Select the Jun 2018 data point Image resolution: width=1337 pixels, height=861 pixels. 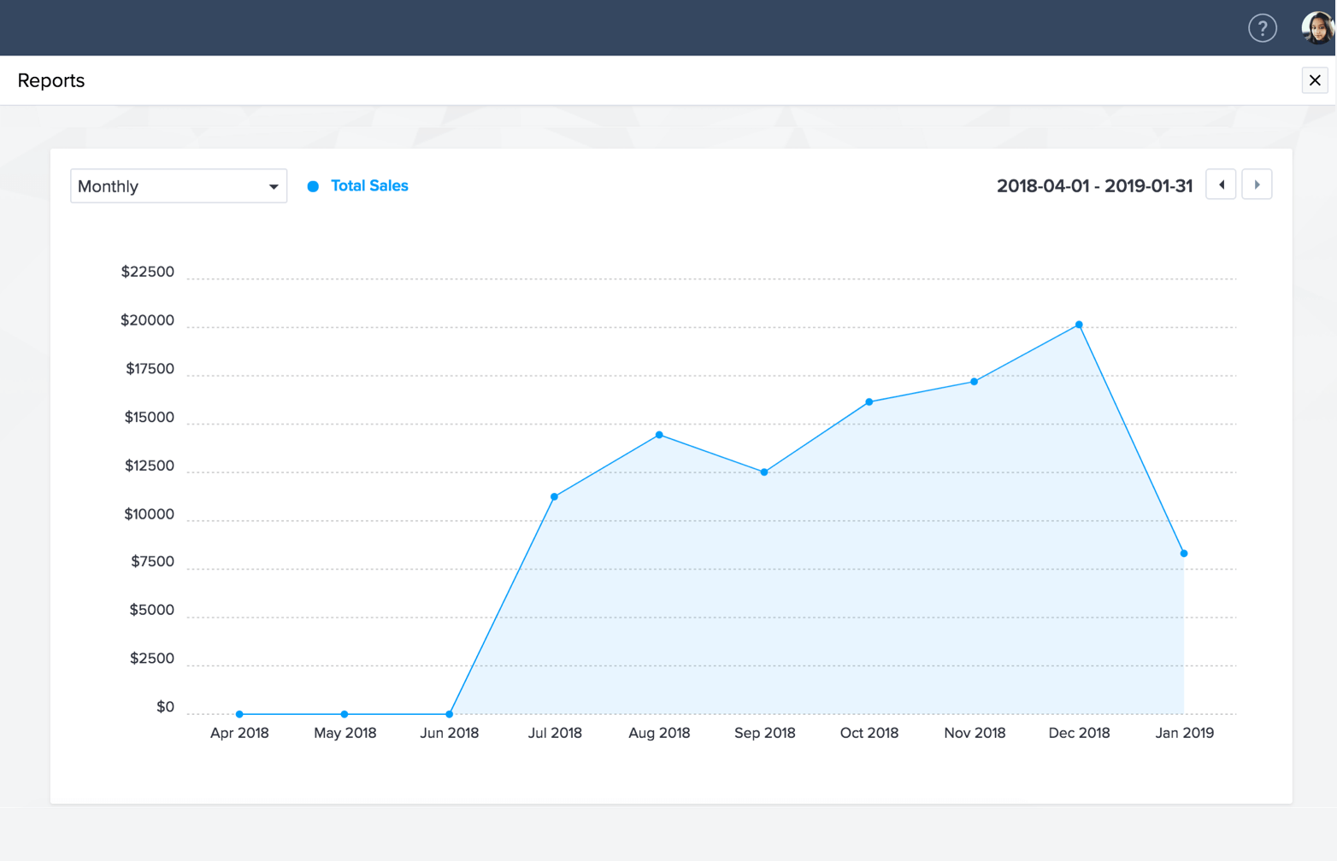[450, 714]
